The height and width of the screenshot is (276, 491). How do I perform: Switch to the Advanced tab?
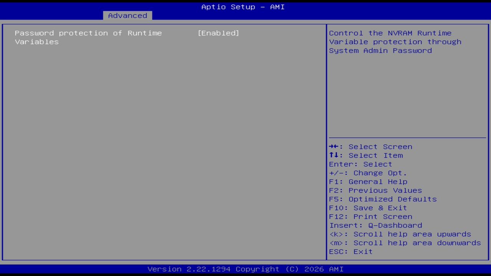(x=127, y=15)
